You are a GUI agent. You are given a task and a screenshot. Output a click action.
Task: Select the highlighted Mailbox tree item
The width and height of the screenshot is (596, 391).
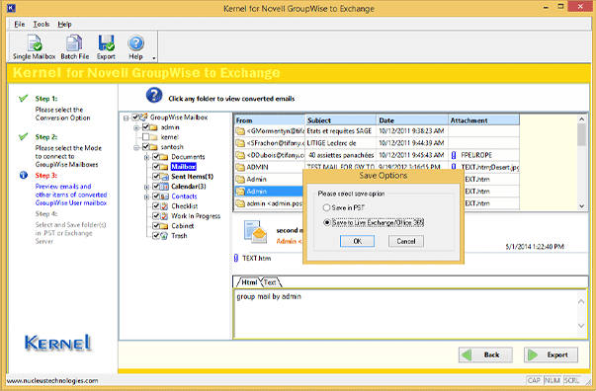tap(183, 167)
